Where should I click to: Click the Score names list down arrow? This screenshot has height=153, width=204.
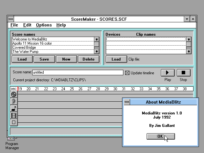(x=97, y=52)
